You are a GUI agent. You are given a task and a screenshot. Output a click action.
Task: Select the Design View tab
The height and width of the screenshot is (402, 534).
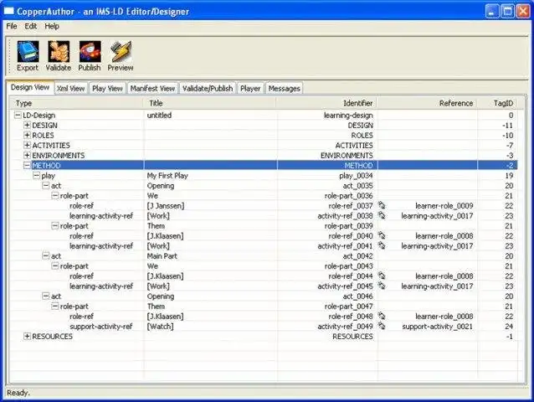(x=30, y=87)
